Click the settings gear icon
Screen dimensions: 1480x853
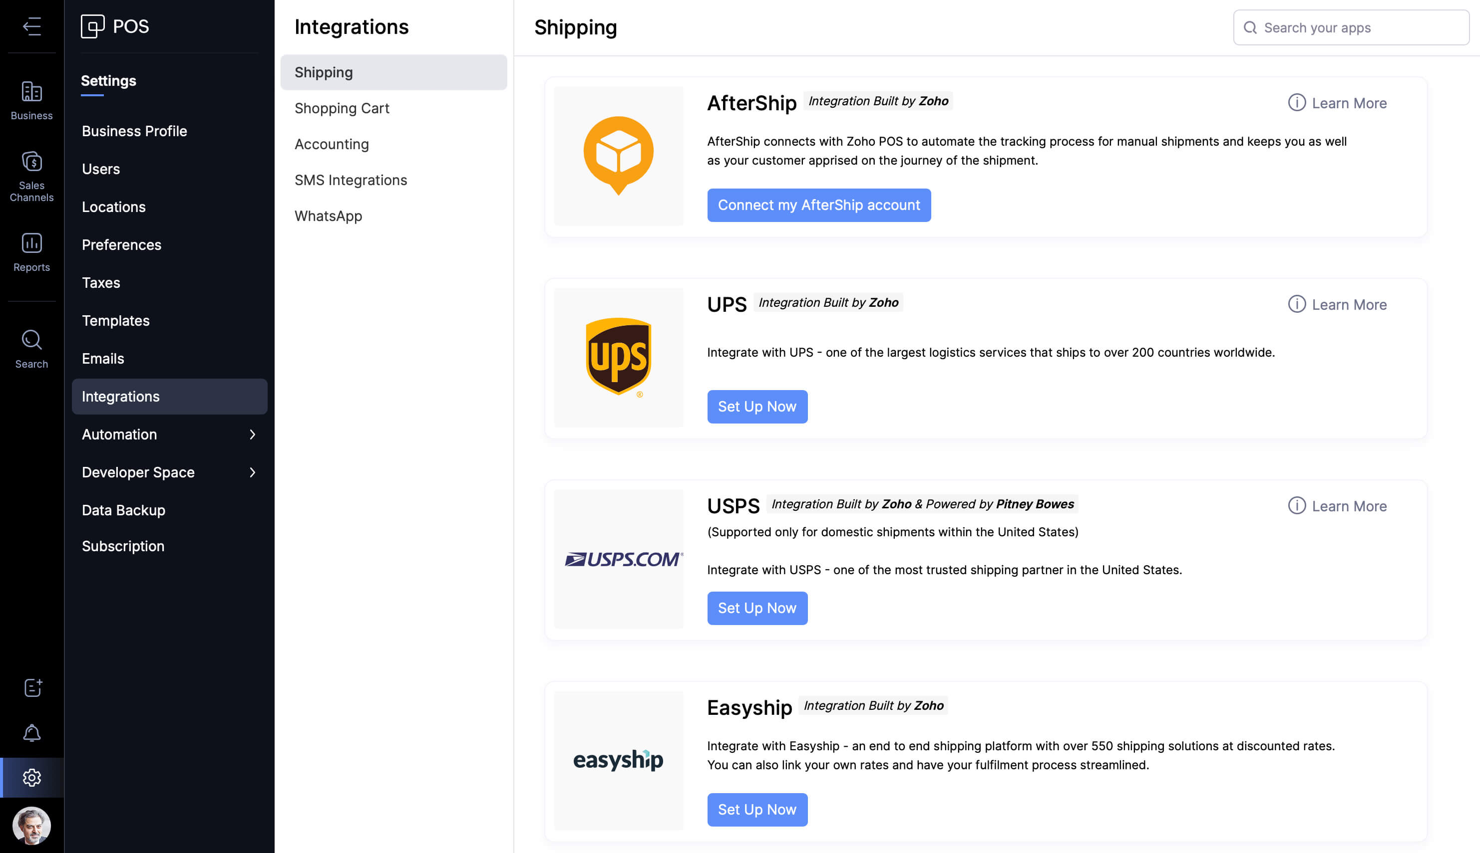pyautogui.click(x=31, y=777)
